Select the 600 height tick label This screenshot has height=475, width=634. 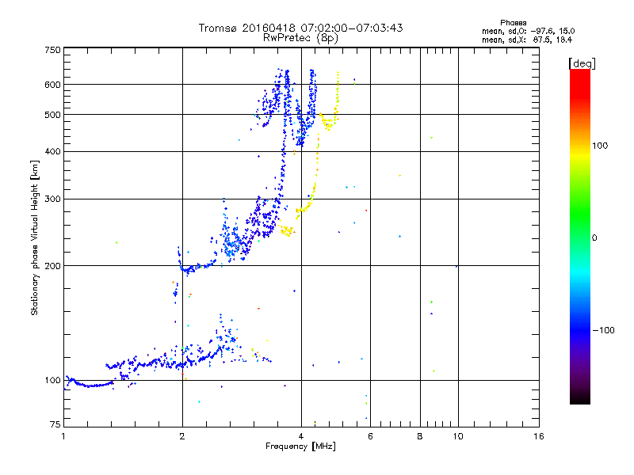(x=52, y=85)
